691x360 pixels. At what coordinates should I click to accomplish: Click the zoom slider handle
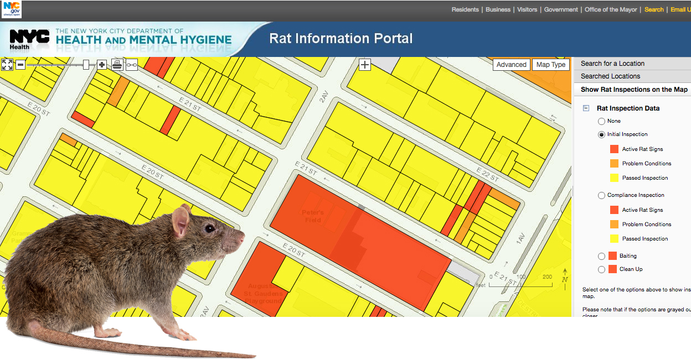click(x=86, y=65)
